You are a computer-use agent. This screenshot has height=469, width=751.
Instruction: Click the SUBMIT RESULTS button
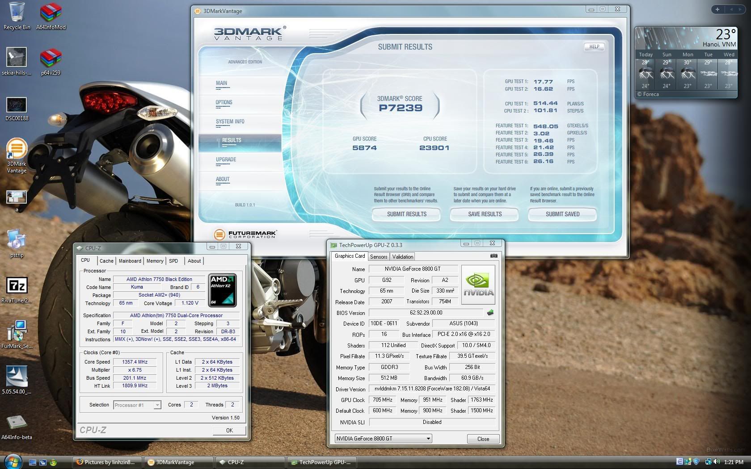[406, 214]
